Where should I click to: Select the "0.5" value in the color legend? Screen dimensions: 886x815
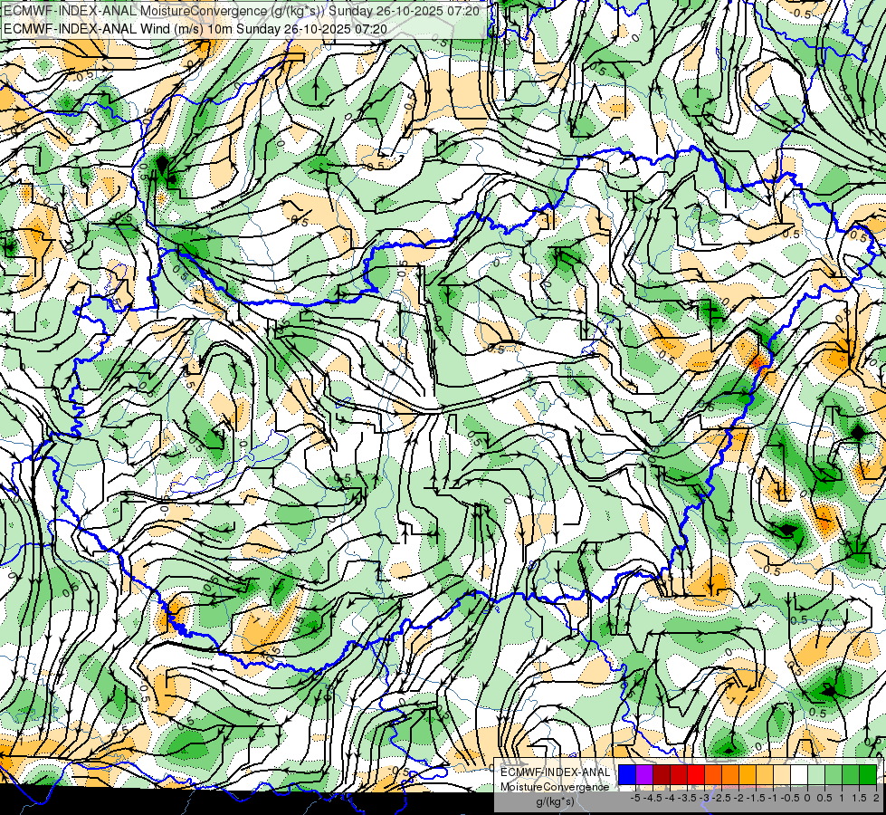(x=824, y=798)
